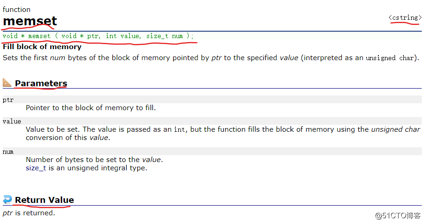Click the ptr parameter name row
Viewport: 425px width, 224px height.
(x=212, y=100)
